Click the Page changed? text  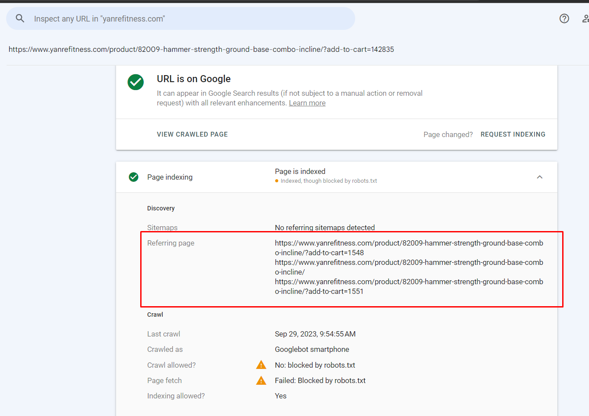point(448,134)
